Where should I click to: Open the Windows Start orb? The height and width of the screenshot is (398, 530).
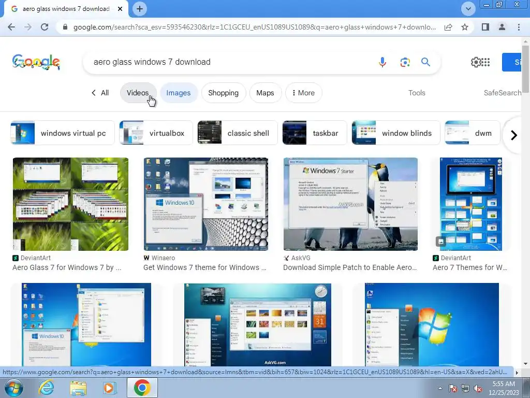pyautogui.click(x=14, y=388)
